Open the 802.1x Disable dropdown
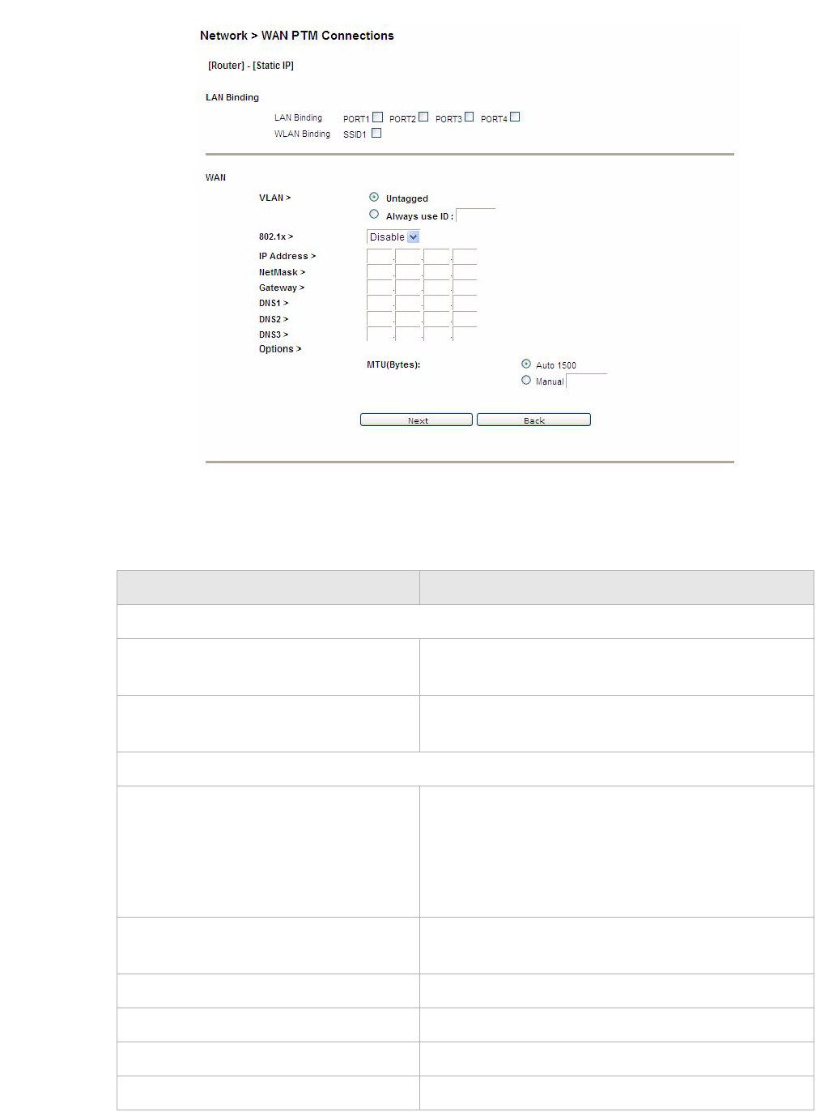 393,237
